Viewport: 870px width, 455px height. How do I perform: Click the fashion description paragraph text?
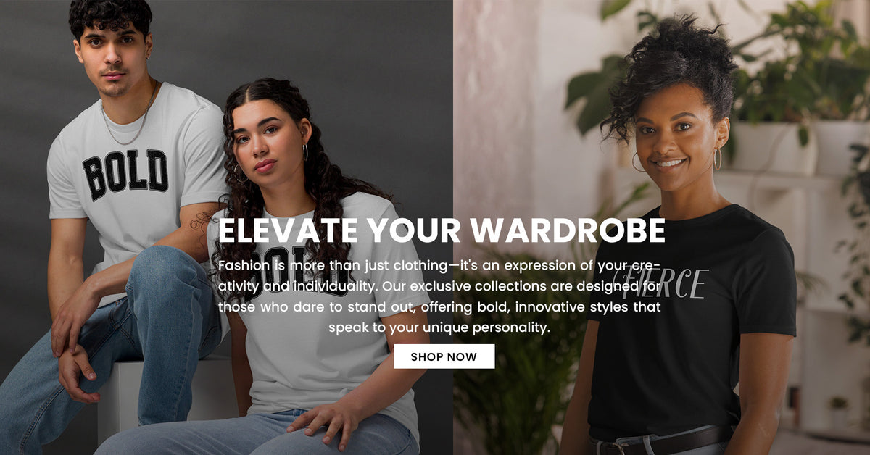point(439,296)
